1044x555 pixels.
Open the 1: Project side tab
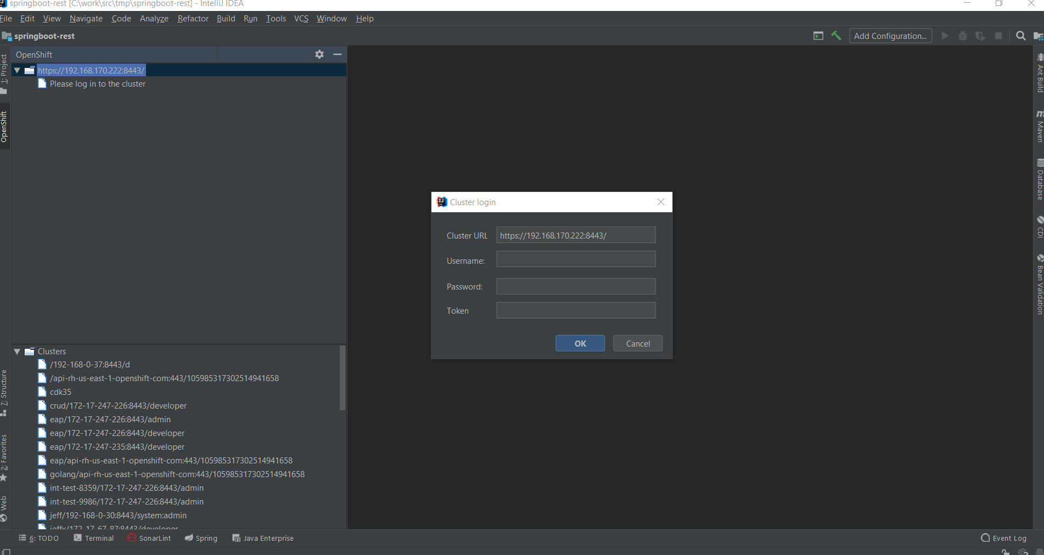coord(4,73)
